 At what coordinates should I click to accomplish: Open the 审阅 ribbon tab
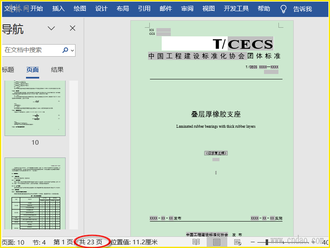click(187, 8)
